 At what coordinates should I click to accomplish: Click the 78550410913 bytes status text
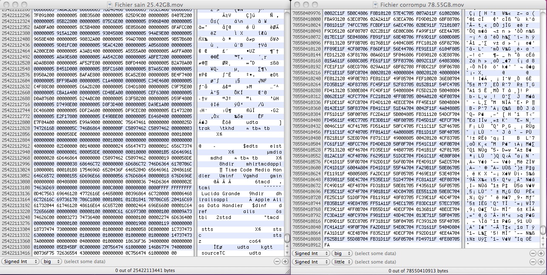418,270
